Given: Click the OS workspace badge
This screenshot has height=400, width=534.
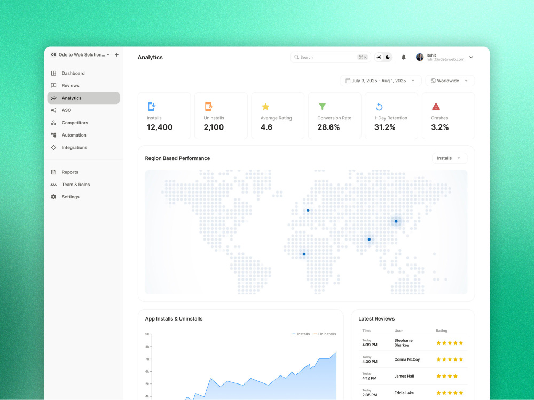Looking at the screenshot, I should (53, 54).
